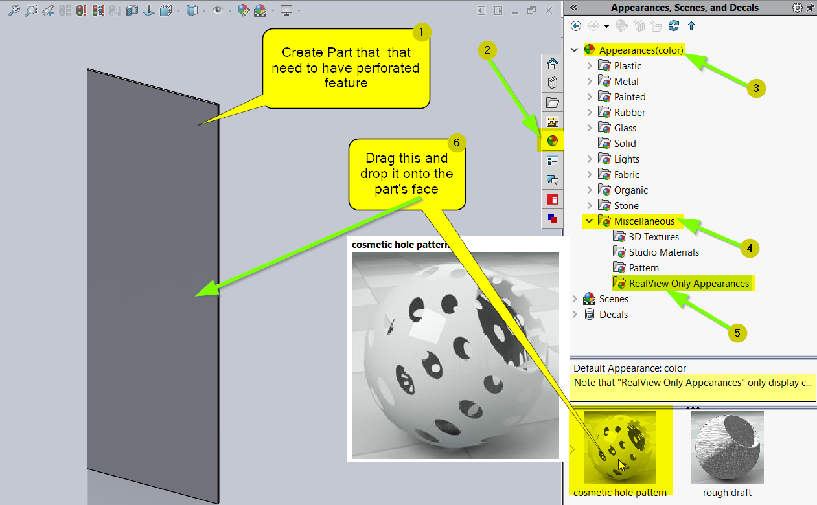Image resolution: width=817 pixels, height=505 pixels.
Task: Toggle the Section View icon
Action: [132, 10]
